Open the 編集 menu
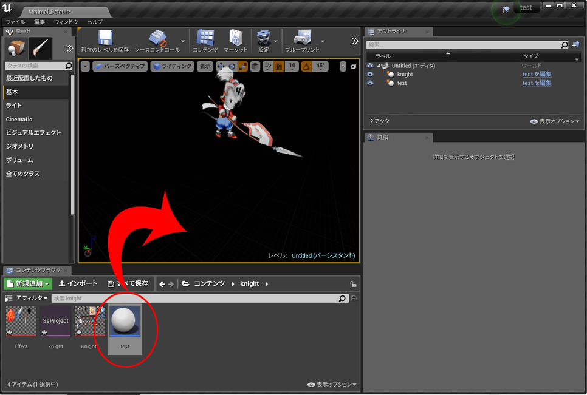 (x=39, y=22)
